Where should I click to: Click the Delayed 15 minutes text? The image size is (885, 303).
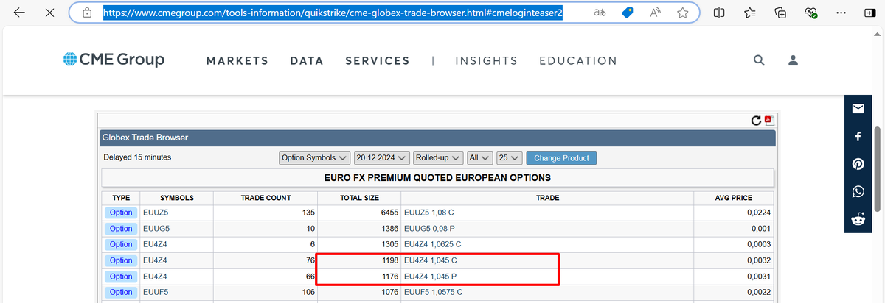click(x=137, y=157)
